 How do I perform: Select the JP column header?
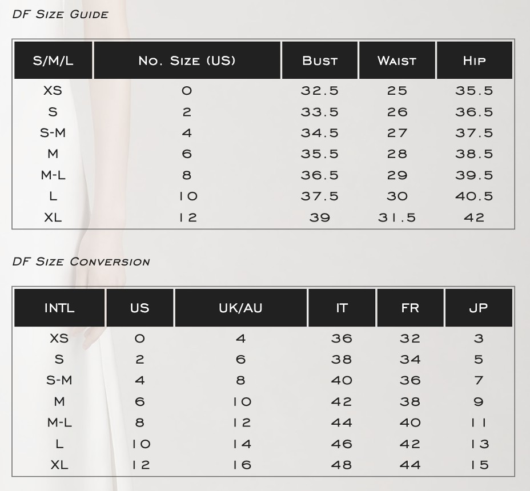pyautogui.click(x=479, y=308)
